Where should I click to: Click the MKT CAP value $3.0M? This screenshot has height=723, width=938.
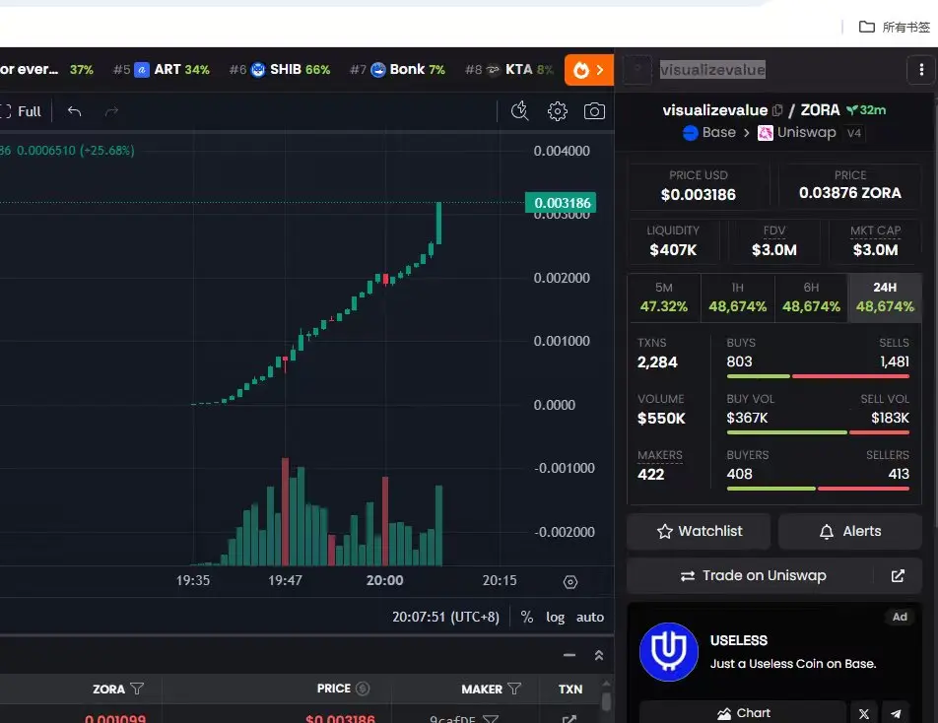point(875,250)
